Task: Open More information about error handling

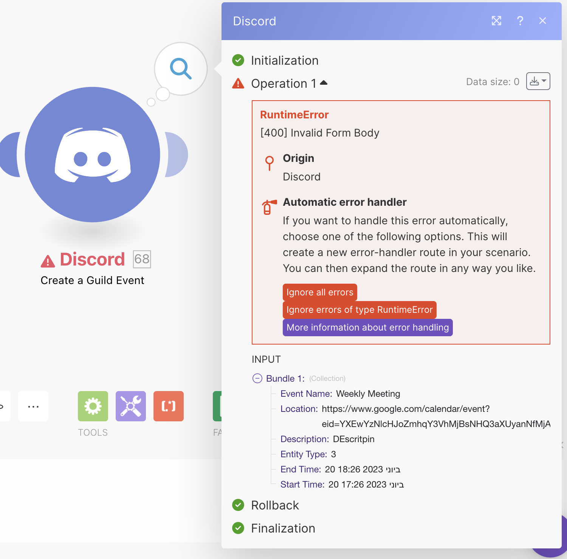Action: 367,328
